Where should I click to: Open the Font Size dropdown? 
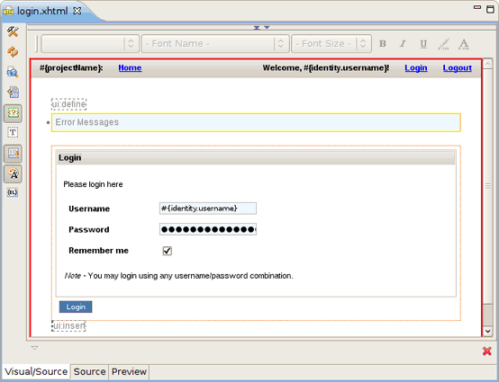click(331, 43)
